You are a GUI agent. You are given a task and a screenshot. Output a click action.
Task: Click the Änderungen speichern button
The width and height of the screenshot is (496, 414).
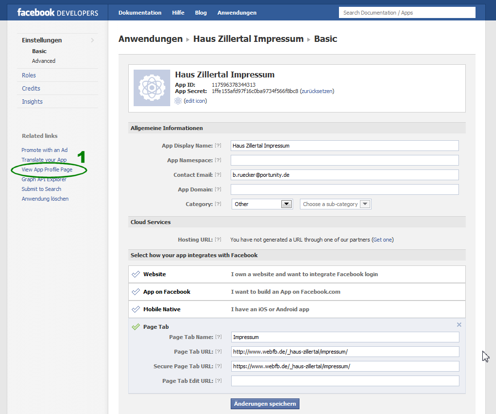(x=265, y=404)
